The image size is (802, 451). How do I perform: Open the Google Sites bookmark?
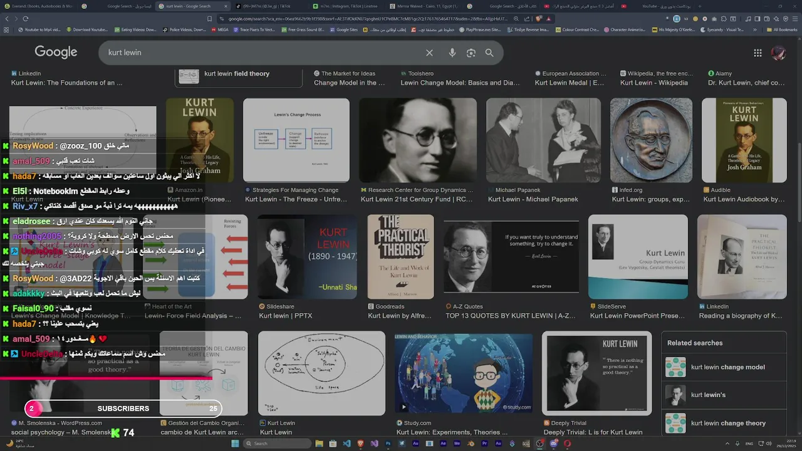tap(343, 29)
